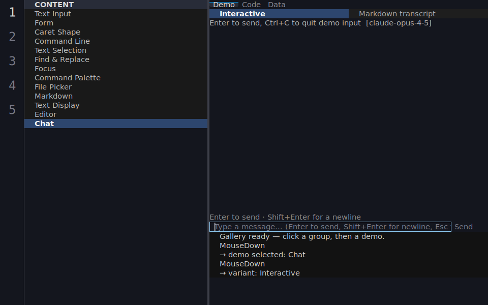The width and height of the screenshot is (488, 305).
Task: Open the Focus demo
Action: [x=116, y=69]
